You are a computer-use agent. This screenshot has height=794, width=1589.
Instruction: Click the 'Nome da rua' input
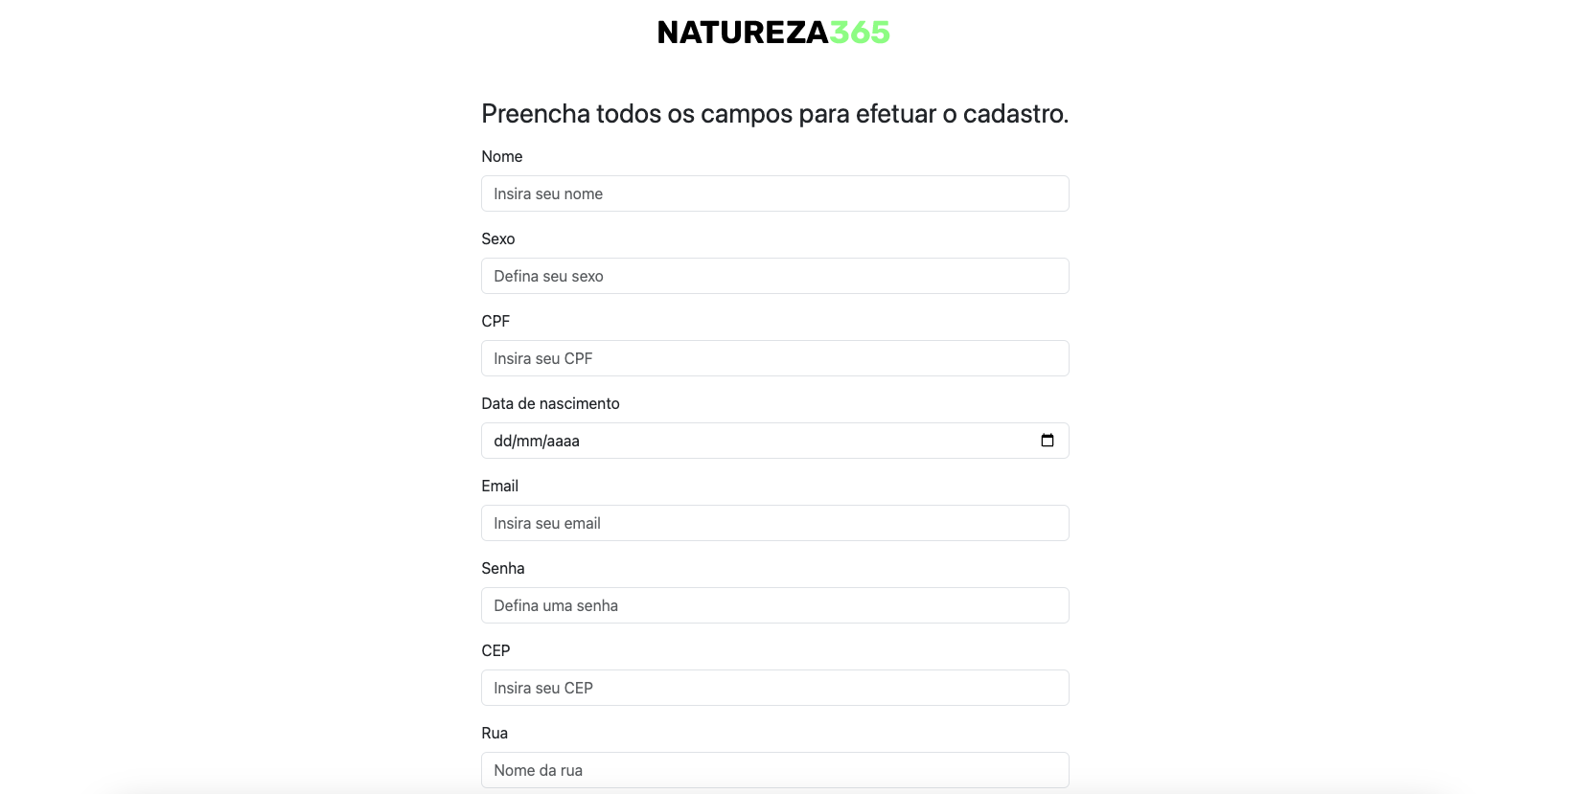tap(774, 770)
